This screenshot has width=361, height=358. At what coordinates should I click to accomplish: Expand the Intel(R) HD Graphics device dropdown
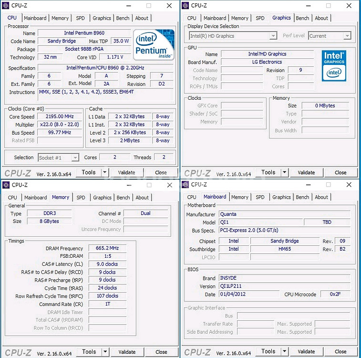[x=273, y=36]
